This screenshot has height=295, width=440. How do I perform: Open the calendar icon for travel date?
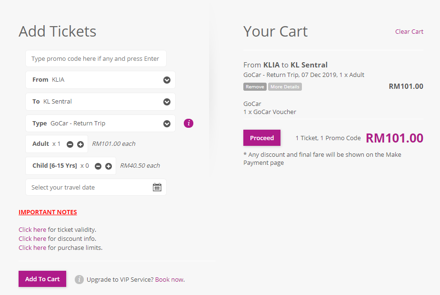coord(157,187)
